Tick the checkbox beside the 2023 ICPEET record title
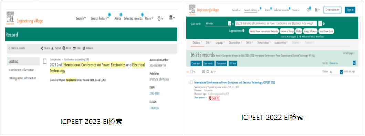The image size is (365, 136). [45, 61]
